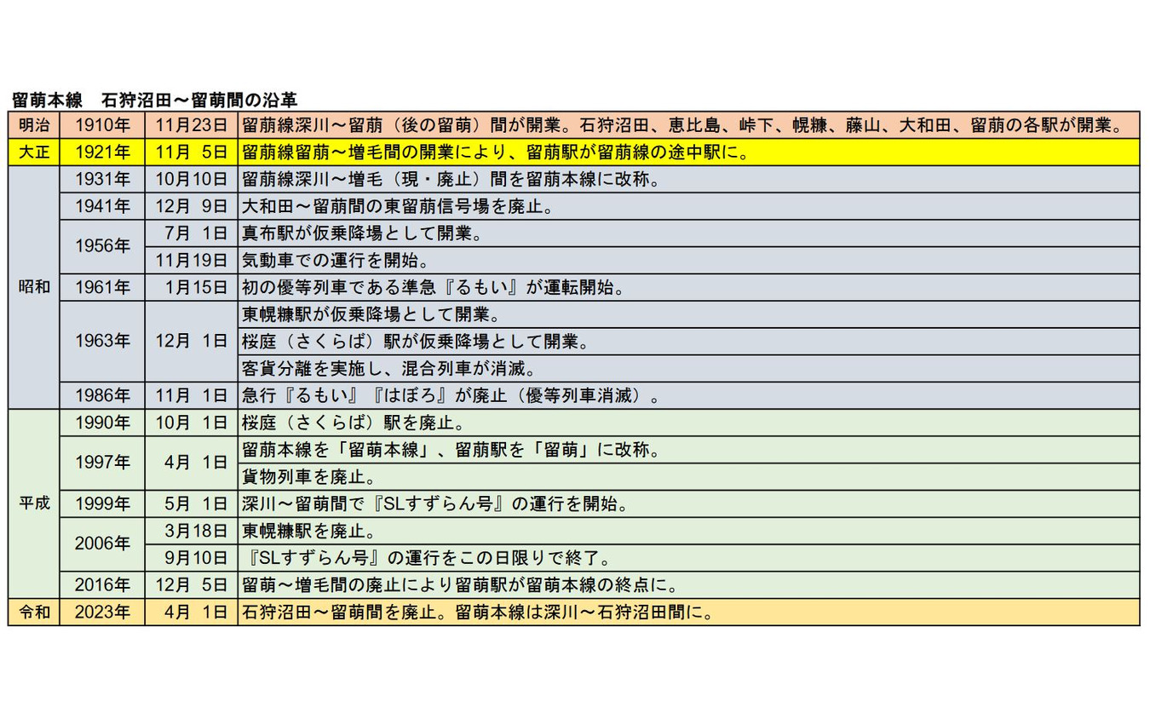
Task: Click the 留萌～増毛間の廃止 row
Action: (x=688, y=584)
